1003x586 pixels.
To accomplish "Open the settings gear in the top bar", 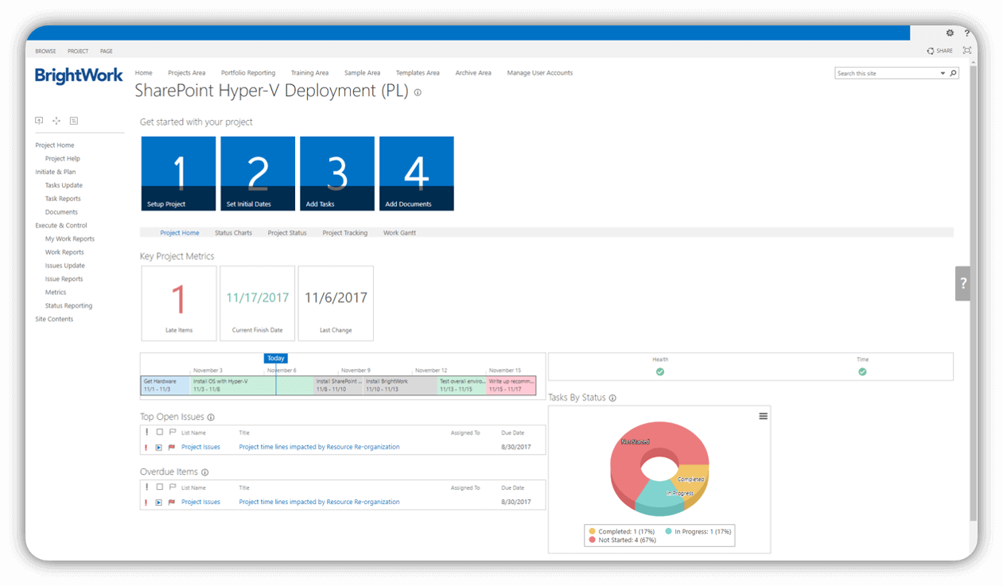I will click(950, 33).
